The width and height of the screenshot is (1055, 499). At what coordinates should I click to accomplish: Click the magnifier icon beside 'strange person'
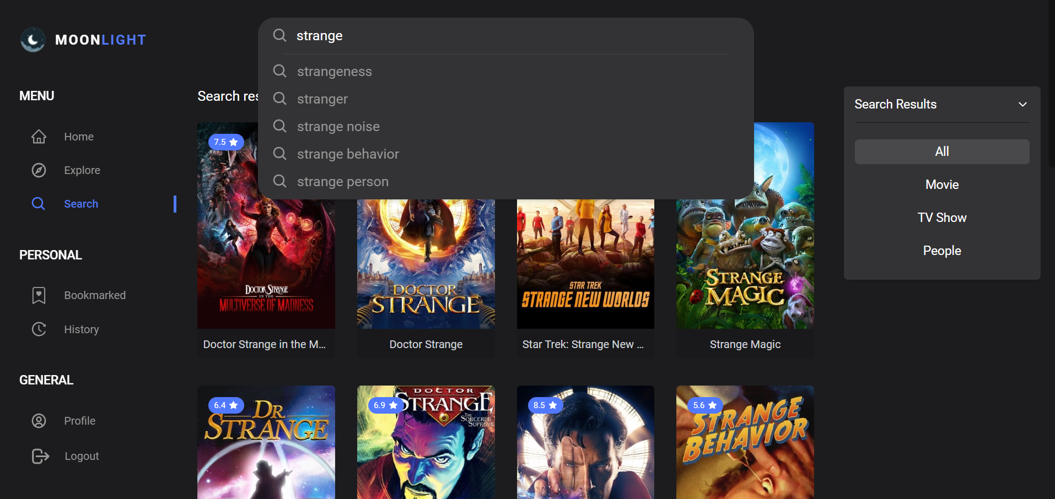point(280,181)
